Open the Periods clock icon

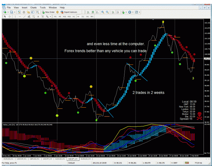(x=130, y=12)
